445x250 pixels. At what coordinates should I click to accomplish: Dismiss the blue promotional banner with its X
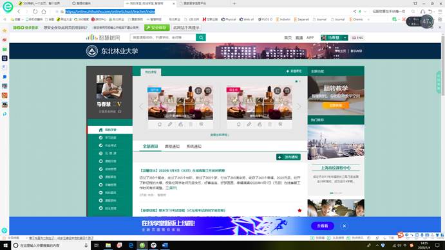(x=345, y=226)
